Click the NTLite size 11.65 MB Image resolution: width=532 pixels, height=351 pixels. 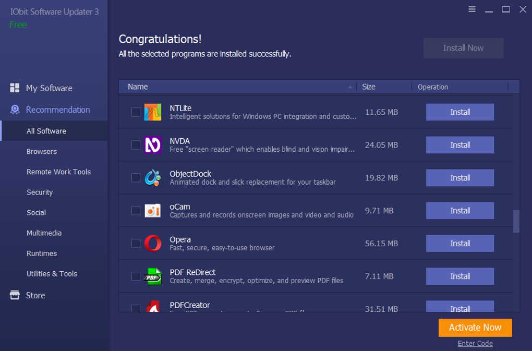pyautogui.click(x=381, y=112)
